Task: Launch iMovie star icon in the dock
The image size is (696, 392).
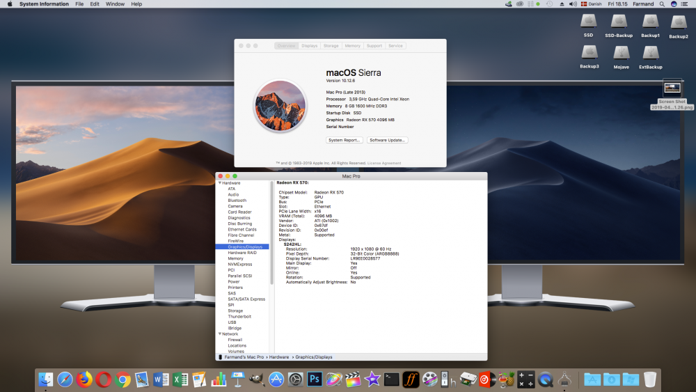Action: point(372,379)
